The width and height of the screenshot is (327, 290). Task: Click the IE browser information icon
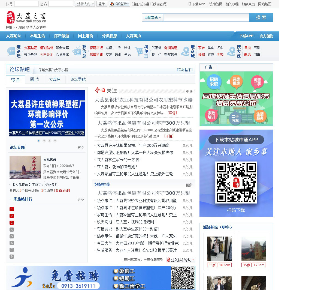click(x=76, y=51)
